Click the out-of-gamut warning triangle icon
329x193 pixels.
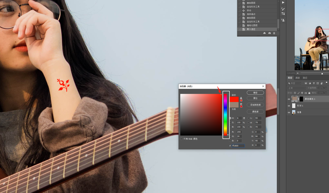click(241, 98)
